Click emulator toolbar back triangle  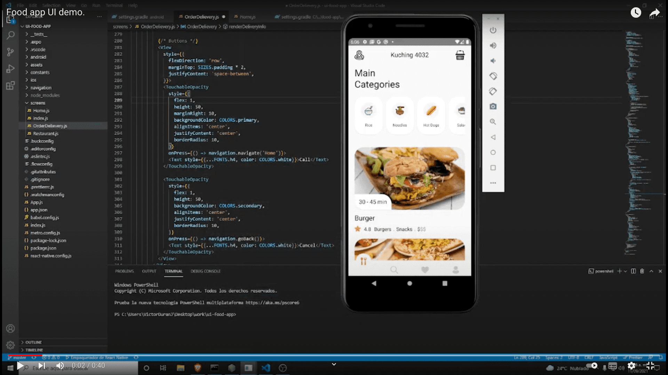click(x=493, y=137)
